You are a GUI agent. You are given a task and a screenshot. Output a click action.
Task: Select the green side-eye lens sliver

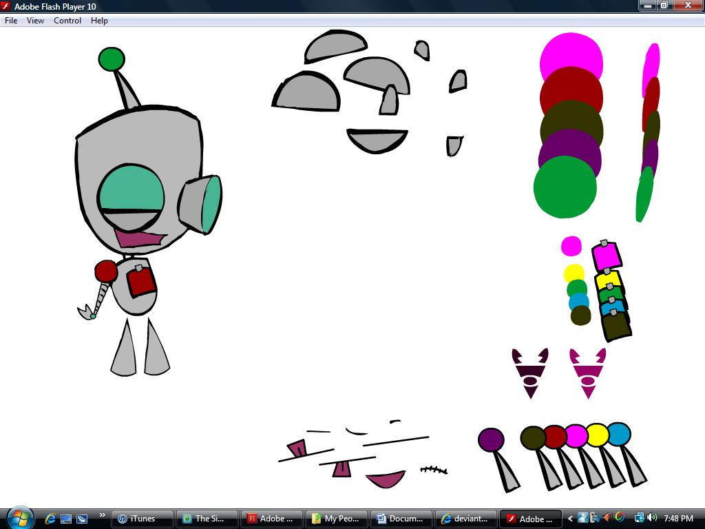pyautogui.click(x=644, y=194)
